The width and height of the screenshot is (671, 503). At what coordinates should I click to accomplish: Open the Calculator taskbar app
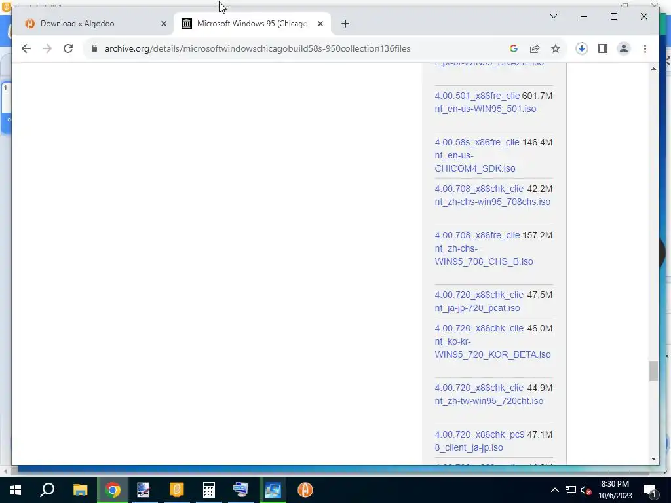209,490
